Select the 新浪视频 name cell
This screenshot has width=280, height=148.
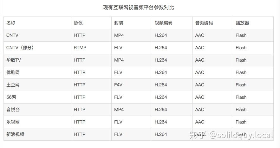click(x=15, y=134)
